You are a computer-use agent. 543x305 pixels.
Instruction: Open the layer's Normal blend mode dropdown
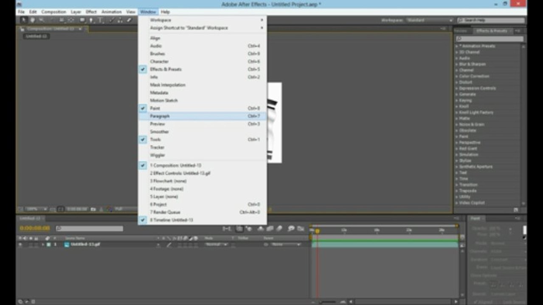pos(216,244)
